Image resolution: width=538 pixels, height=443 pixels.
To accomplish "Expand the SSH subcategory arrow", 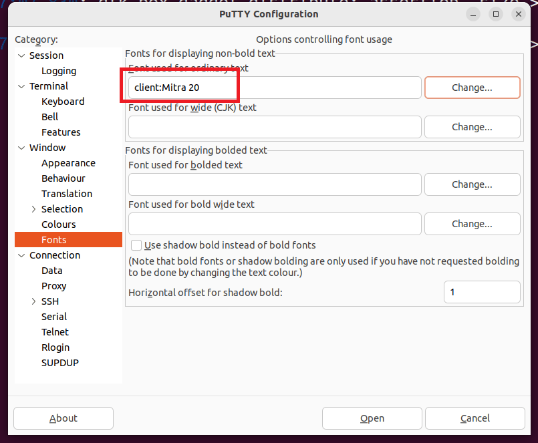I will pyautogui.click(x=34, y=301).
